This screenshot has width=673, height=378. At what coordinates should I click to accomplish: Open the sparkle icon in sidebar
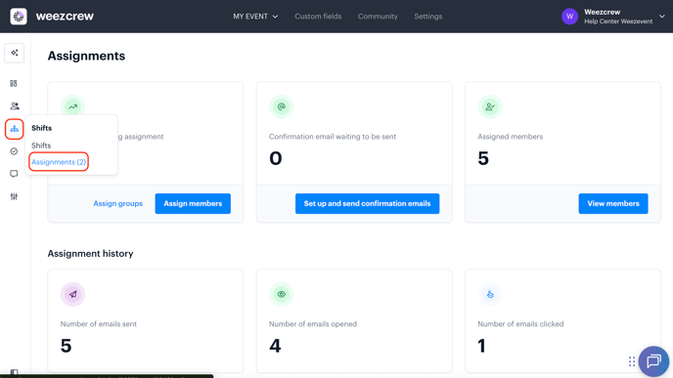coord(14,53)
